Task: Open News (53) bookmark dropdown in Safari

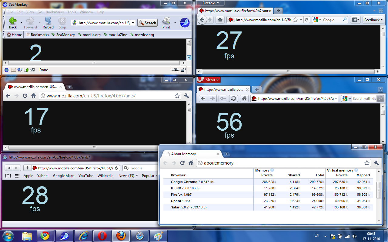Action: 128,176
